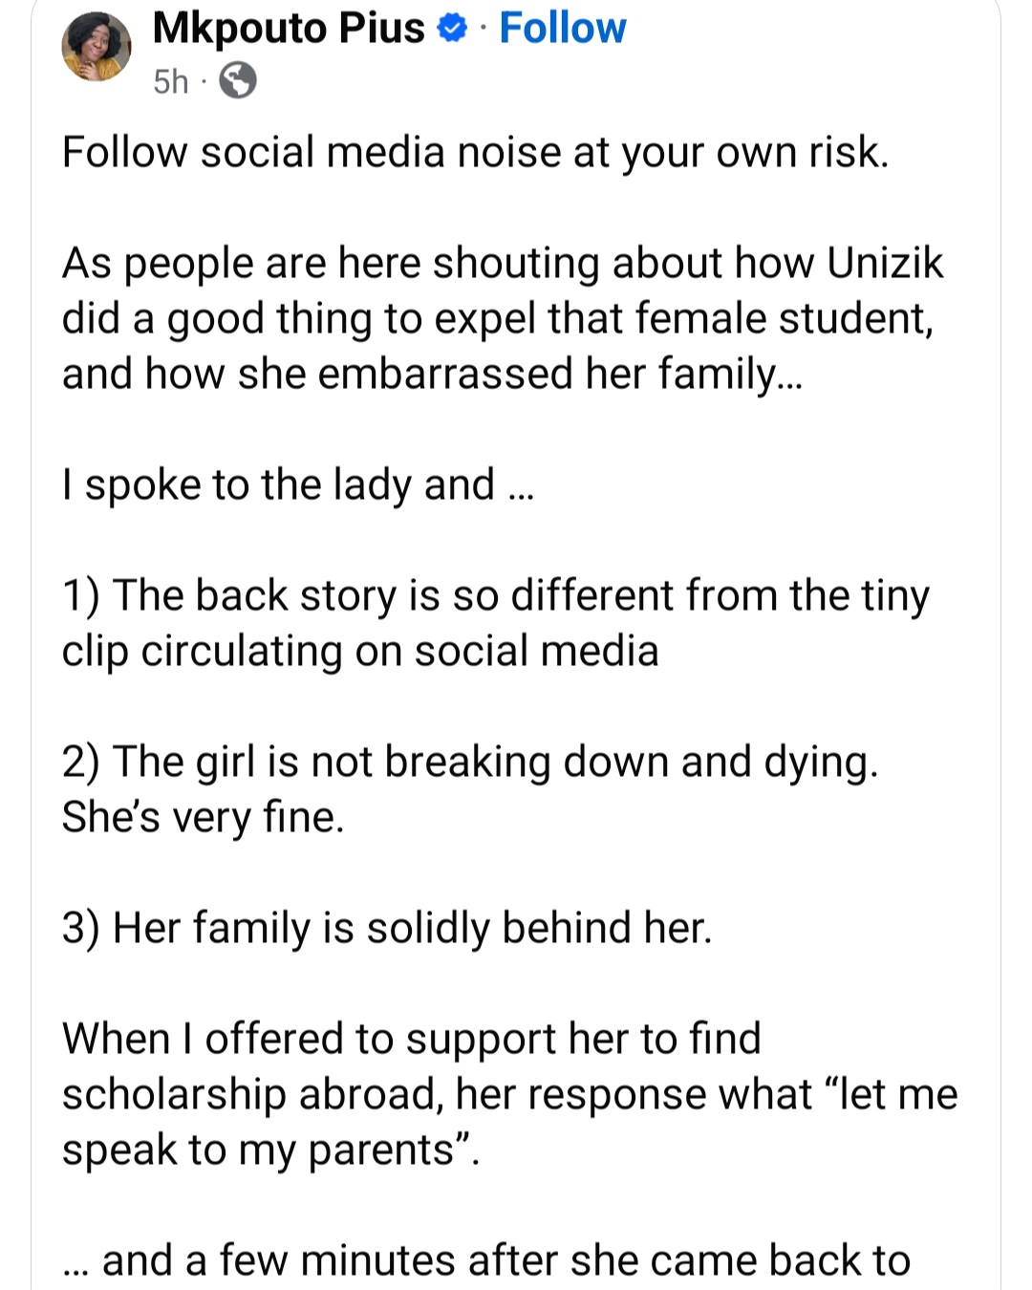Click the line "When I offered to support her"

[411, 1040]
